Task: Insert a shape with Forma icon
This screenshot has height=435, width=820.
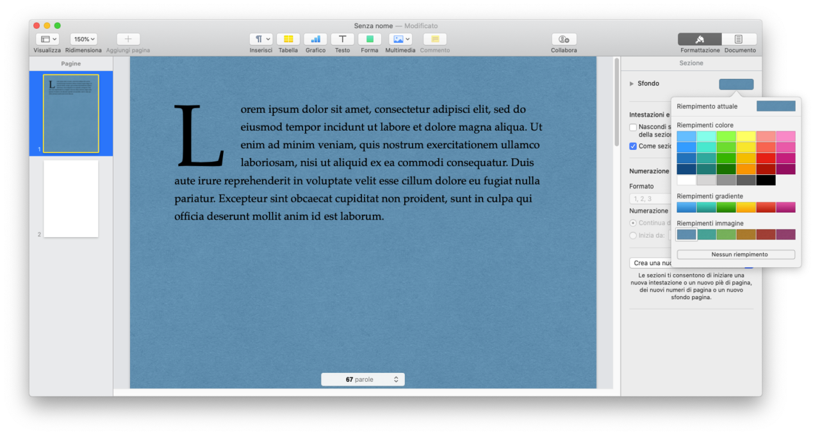Action: [x=370, y=39]
